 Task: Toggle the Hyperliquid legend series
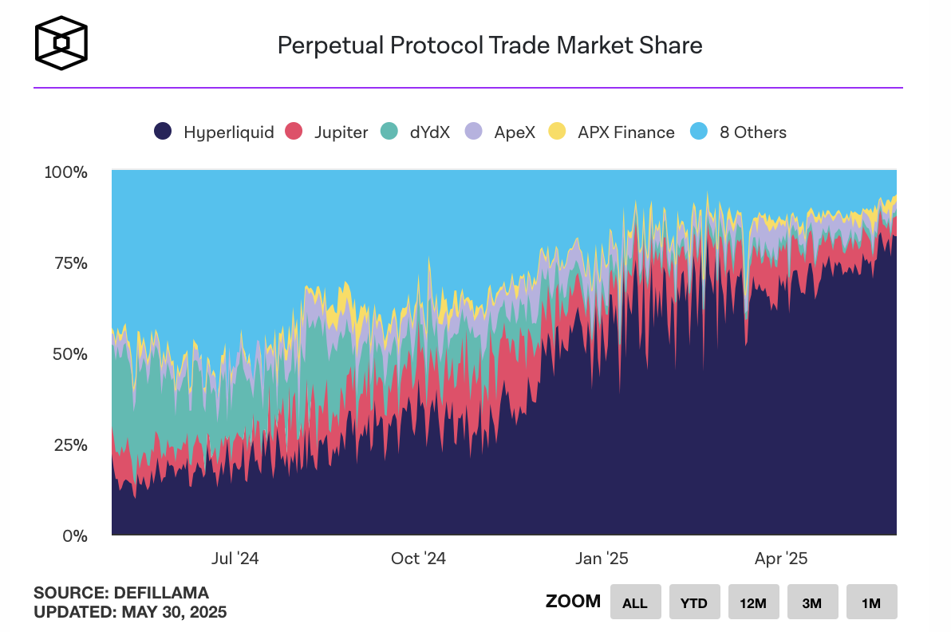pyautogui.click(x=228, y=132)
